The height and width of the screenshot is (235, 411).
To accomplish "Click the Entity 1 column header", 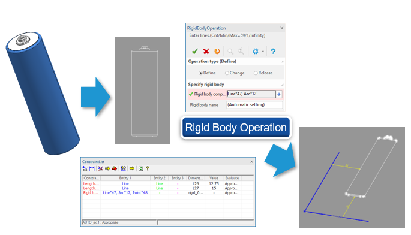I will [125, 178].
